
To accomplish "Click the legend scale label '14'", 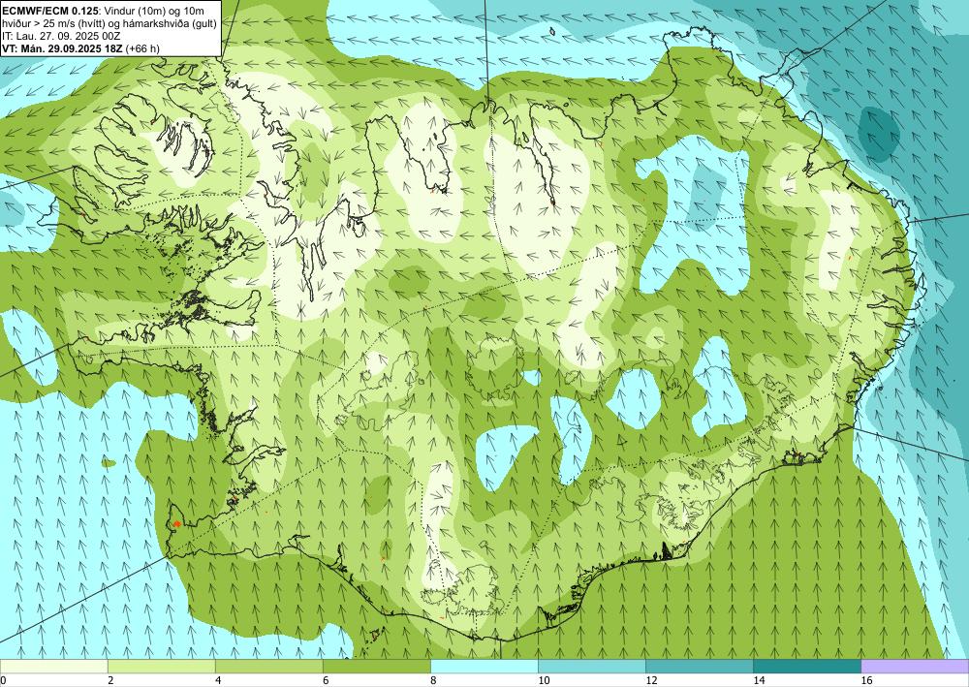I will point(759,681).
